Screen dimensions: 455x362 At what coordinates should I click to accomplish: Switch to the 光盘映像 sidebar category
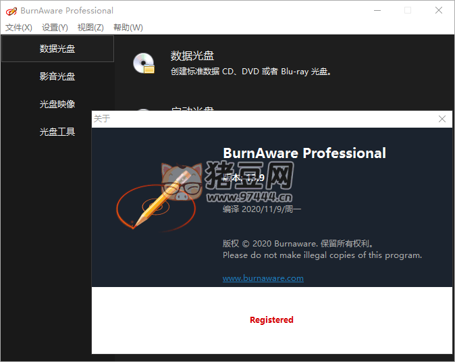click(x=57, y=104)
